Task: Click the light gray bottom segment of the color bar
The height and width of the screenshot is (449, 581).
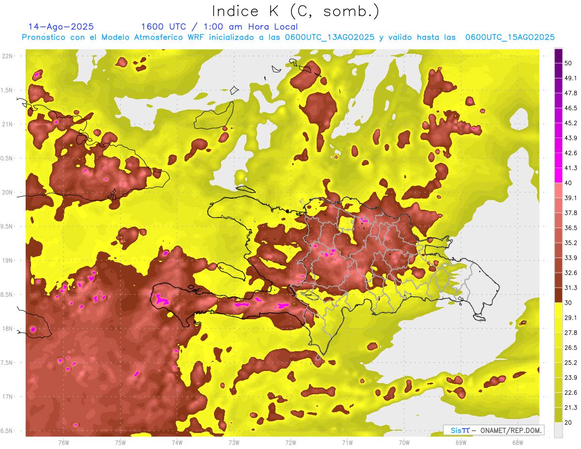Action: (x=558, y=430)
